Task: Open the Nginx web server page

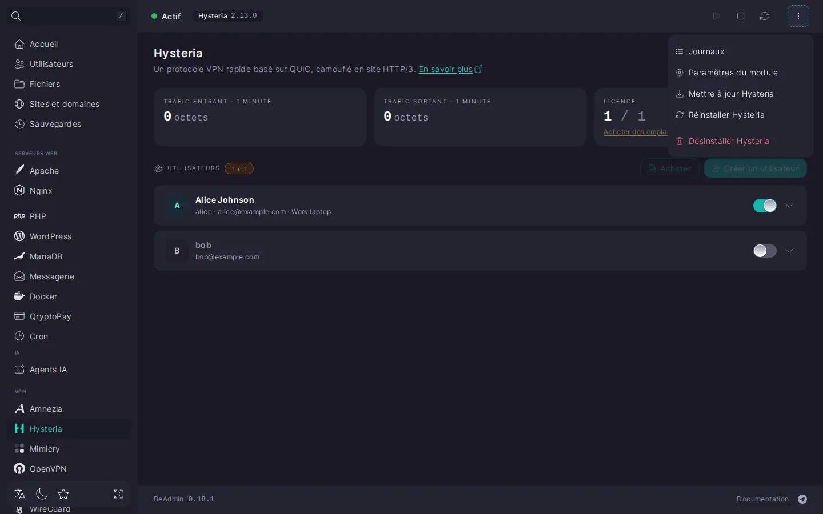Action: tap(69, 191)
